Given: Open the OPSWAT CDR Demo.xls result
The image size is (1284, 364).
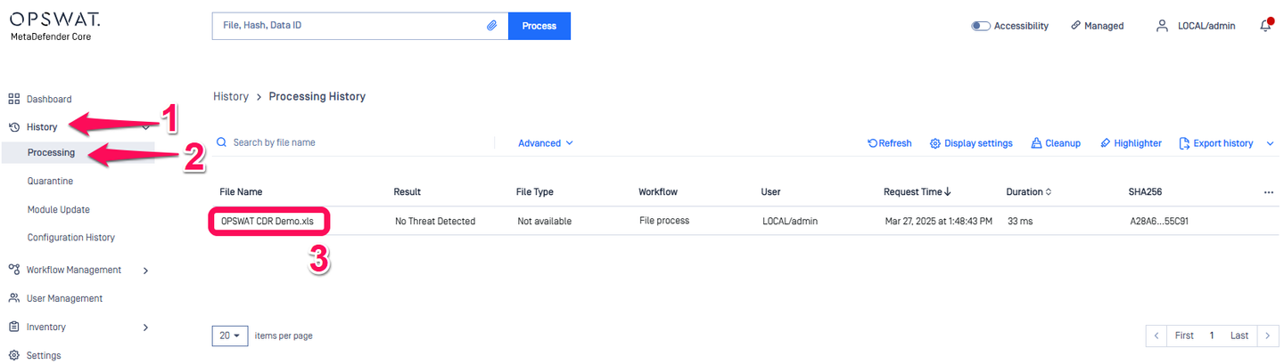Looking at the screenshot, I should (268, 221).
